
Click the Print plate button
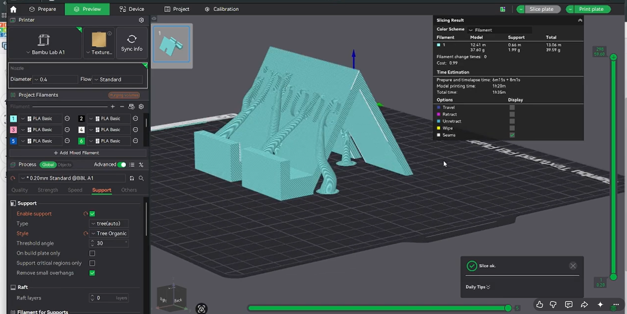pos(591,9)
